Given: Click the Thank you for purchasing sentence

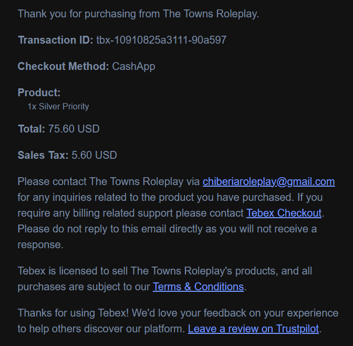Looking at the screenshot, I should (139, 14).
